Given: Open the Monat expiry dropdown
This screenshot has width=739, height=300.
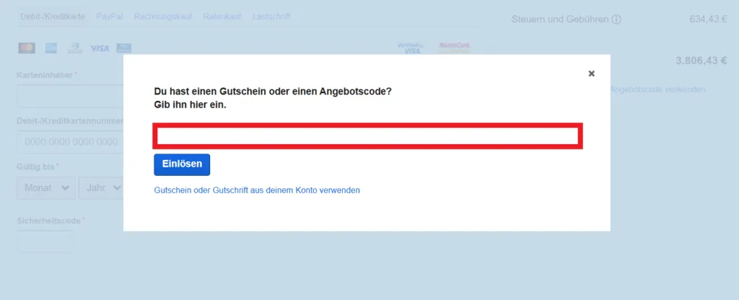Looking at the screenshot, I should pos(46,188).
